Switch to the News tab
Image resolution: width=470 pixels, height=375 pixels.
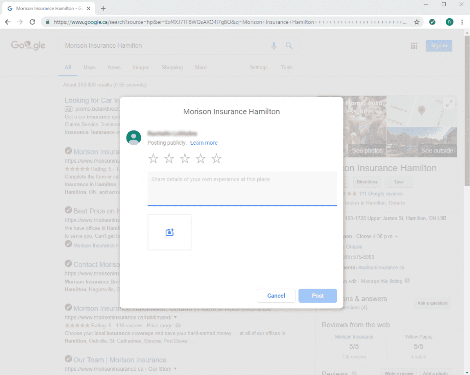(114, 68)
